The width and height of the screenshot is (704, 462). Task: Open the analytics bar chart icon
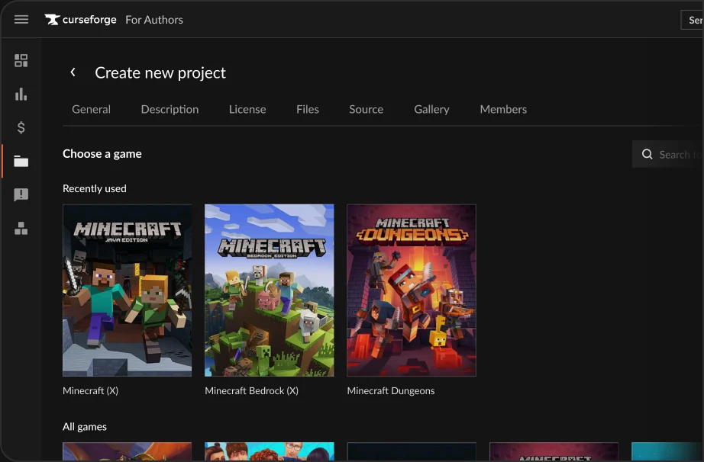click(x=21, y=94)
